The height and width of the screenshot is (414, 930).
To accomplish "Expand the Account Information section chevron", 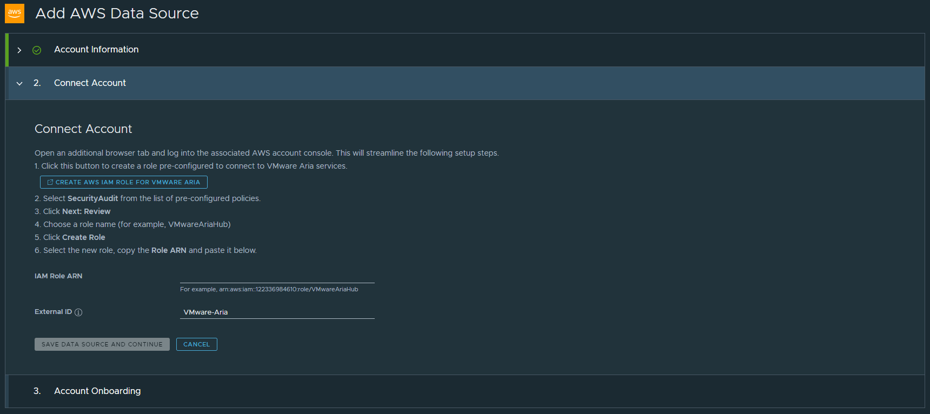I will tap(19, 50).
